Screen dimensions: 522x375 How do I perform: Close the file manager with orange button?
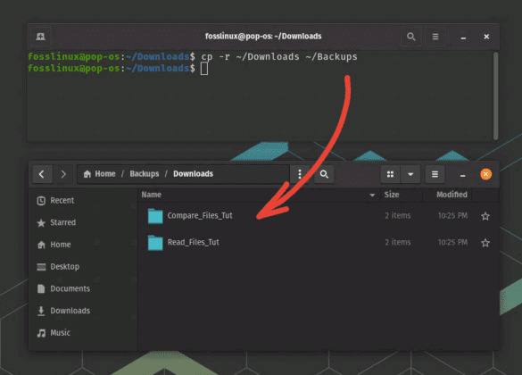[x=486, y=174]
